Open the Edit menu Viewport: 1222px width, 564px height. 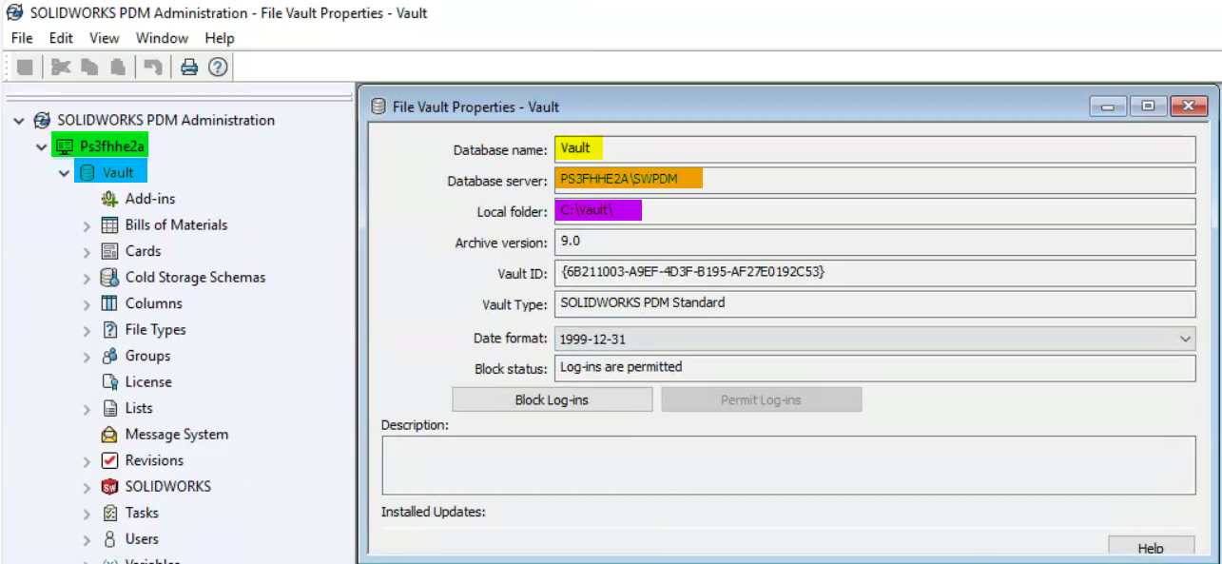61,38
